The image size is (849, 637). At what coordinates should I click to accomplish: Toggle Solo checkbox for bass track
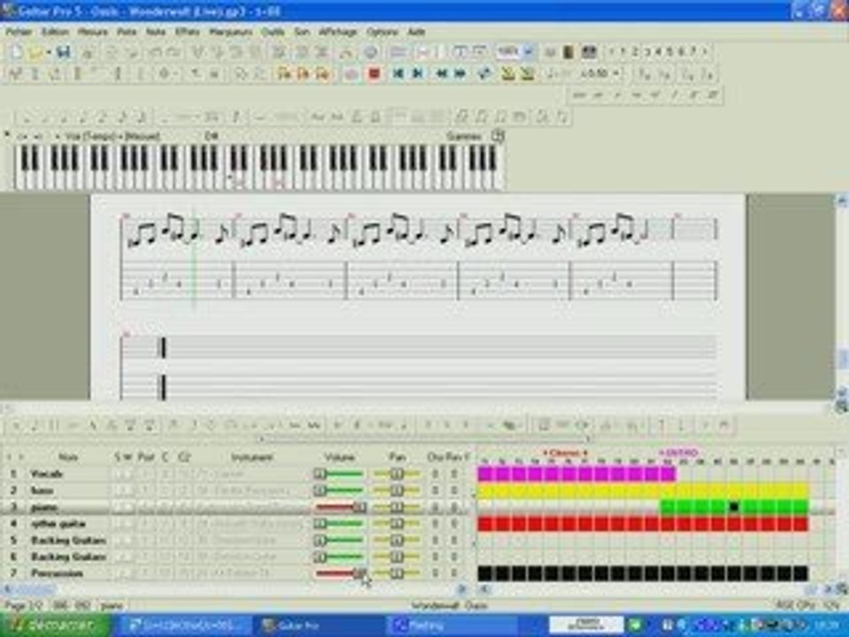pyautogui.click(x=118, y=491)
